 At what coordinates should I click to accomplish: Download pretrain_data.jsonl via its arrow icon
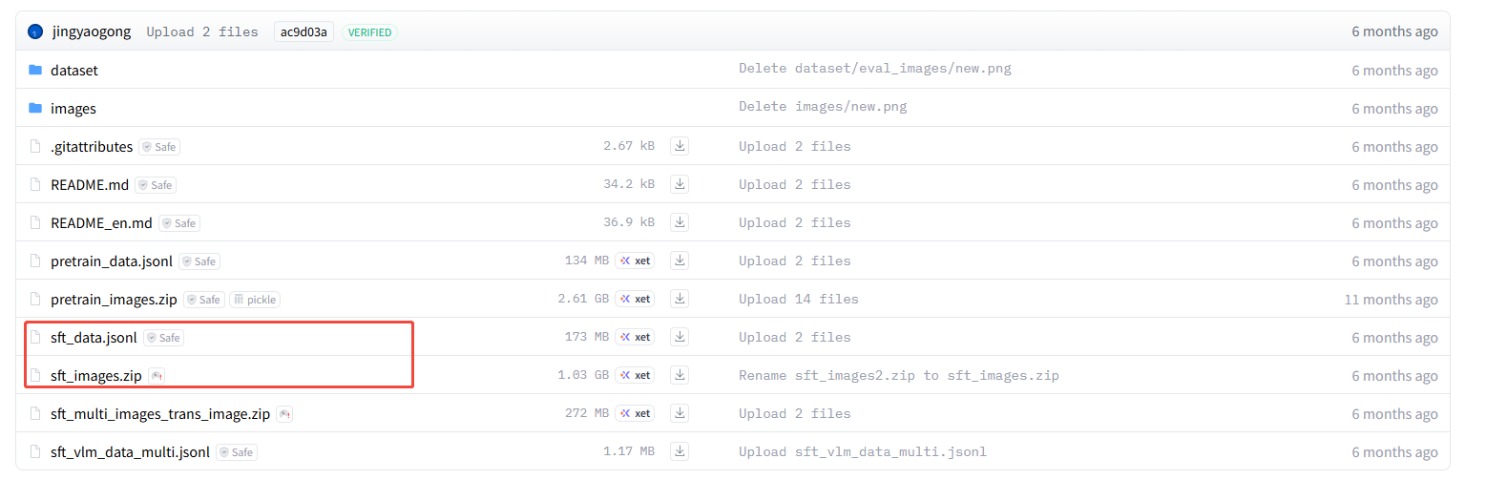[680, 261]
